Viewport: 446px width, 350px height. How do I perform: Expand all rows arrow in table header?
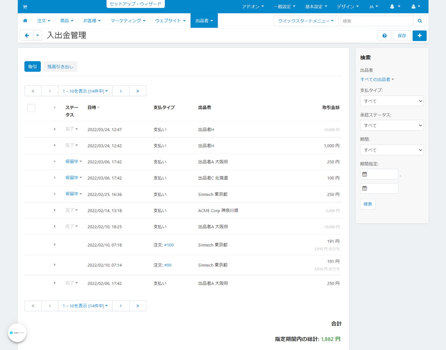(54, 107)
